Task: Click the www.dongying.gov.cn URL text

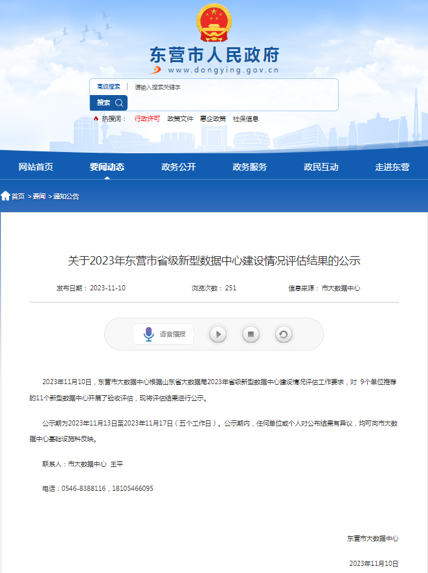Action: click(x=223, y=70)
